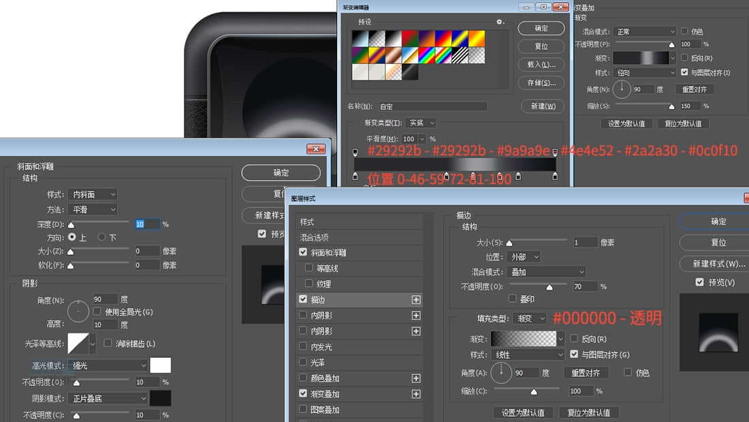Enable 消除锯齿(L) checkbox
Screen dimensions: 749x422
108,343
